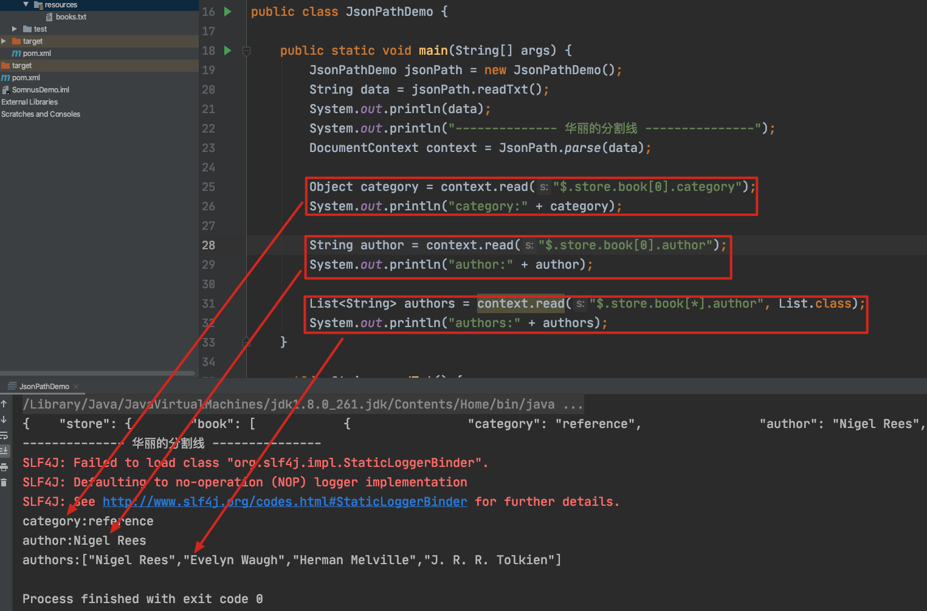Click 'Process finished with exit code 0'
The height and width of the screenshot is (611, 927).
click(x=143, y=599)
